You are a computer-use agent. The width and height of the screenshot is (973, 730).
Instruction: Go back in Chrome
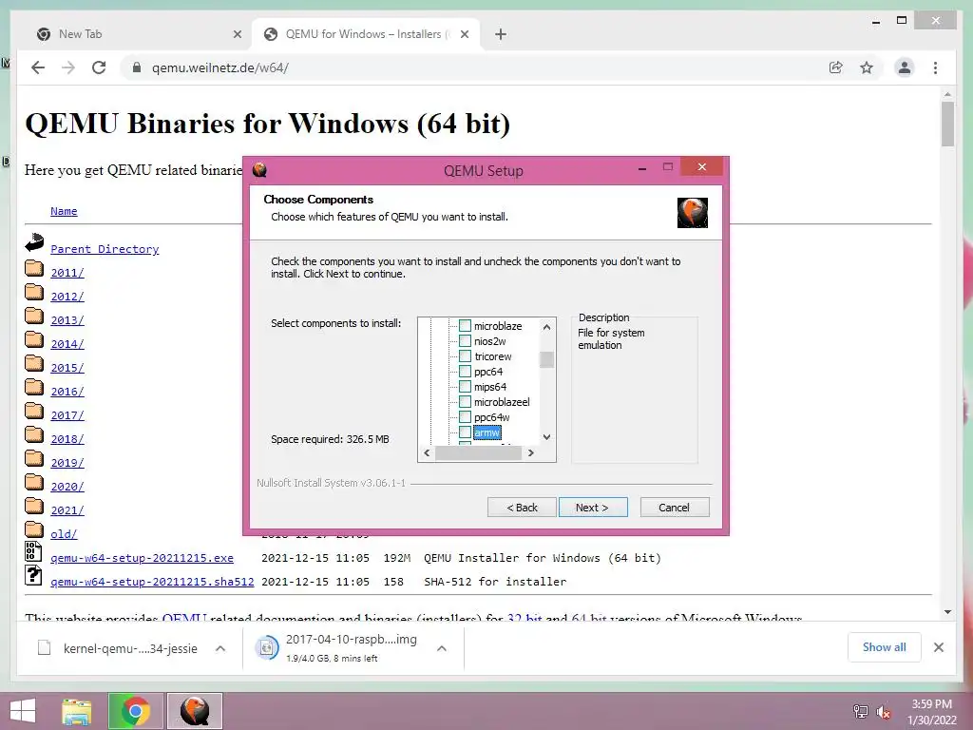point(38,67)
